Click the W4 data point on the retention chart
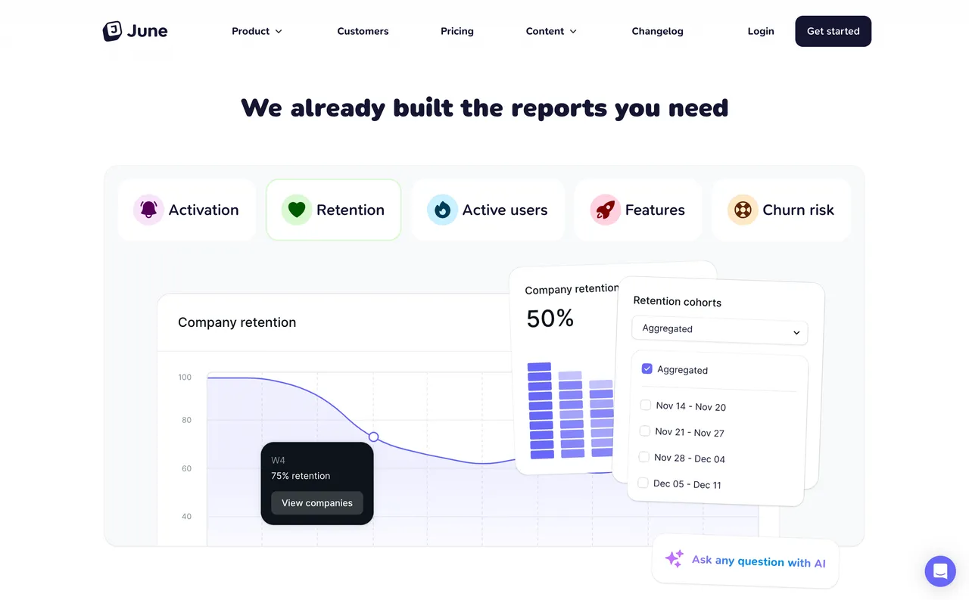This screenshot has height=600, width=969. (373, 437)
